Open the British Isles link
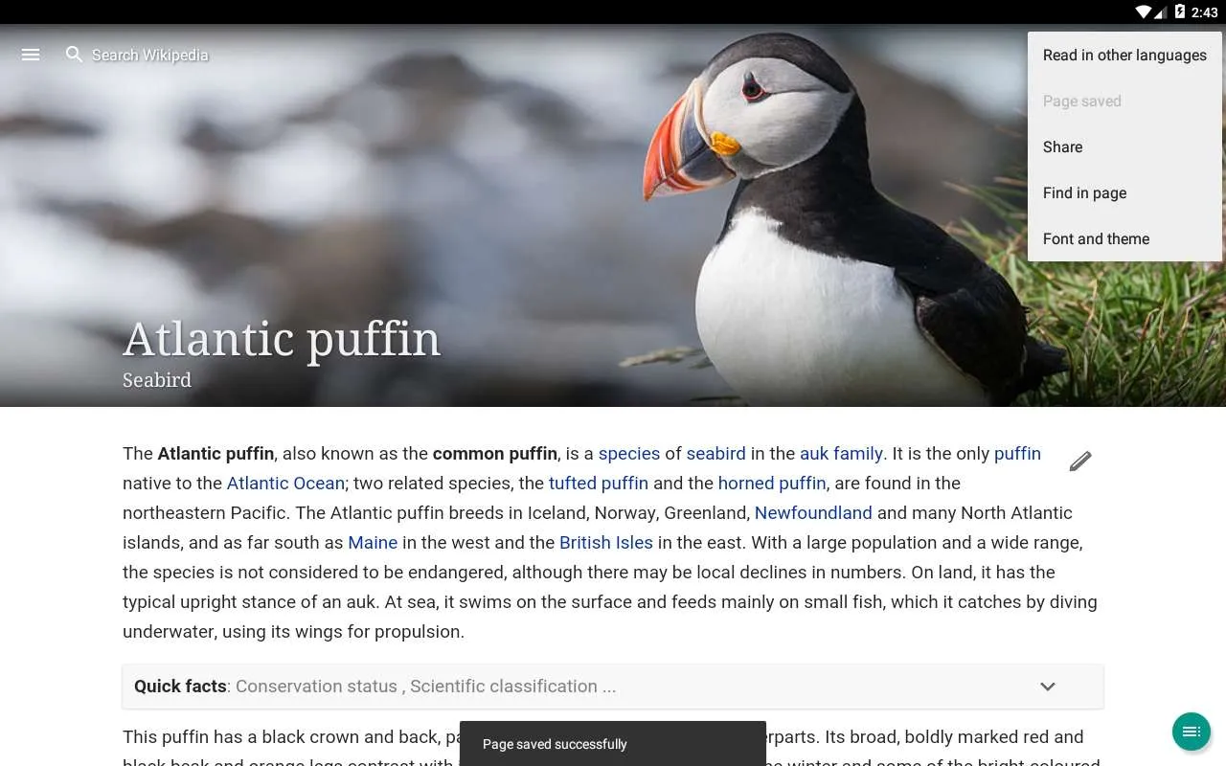1226x766 pixels. [606, 543]
